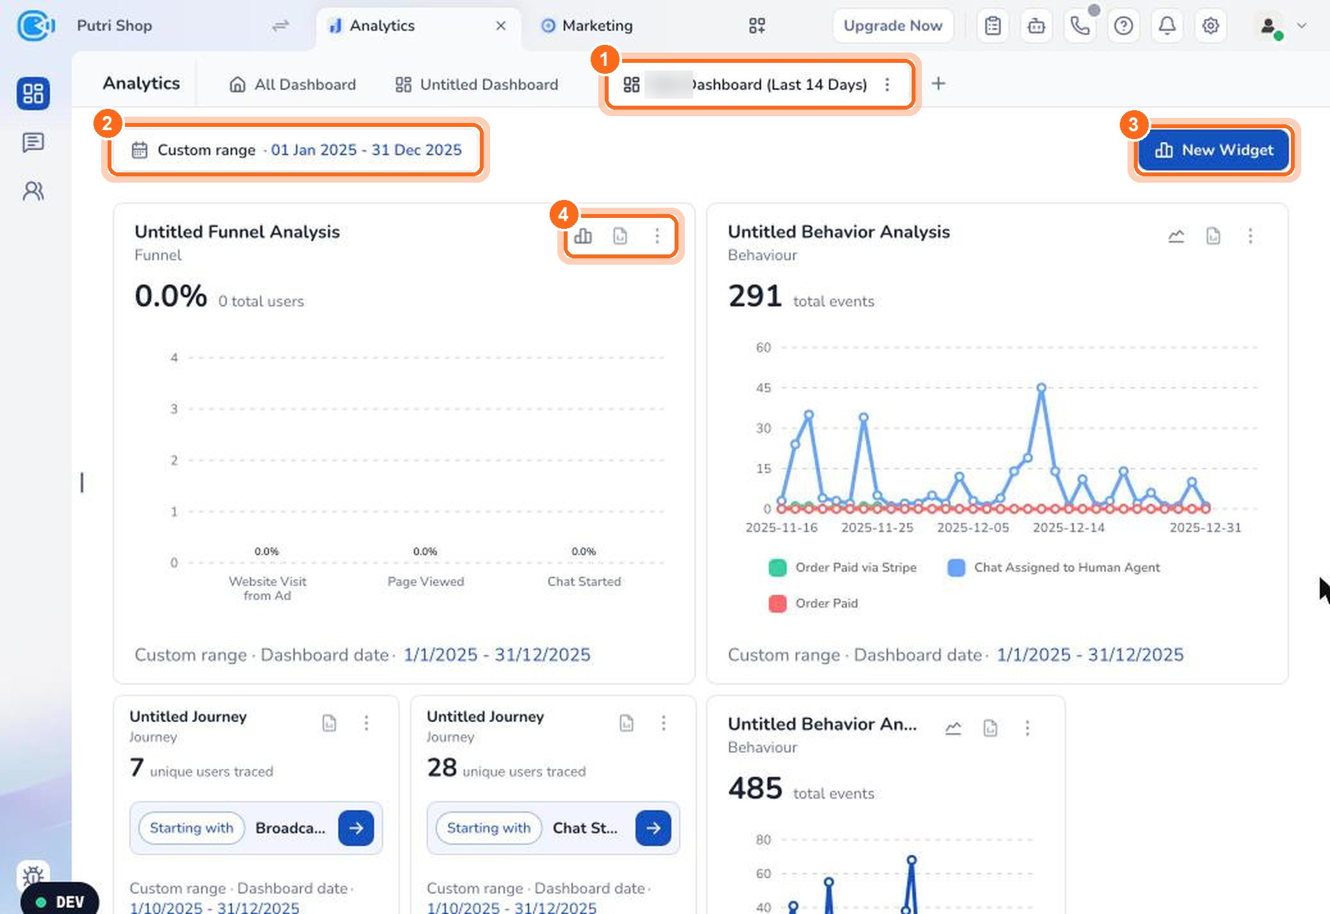Image resolution: width=1330 pixels, height=914 pixels.
Task: Click the New Widget button
Action: pos(1214,150)
